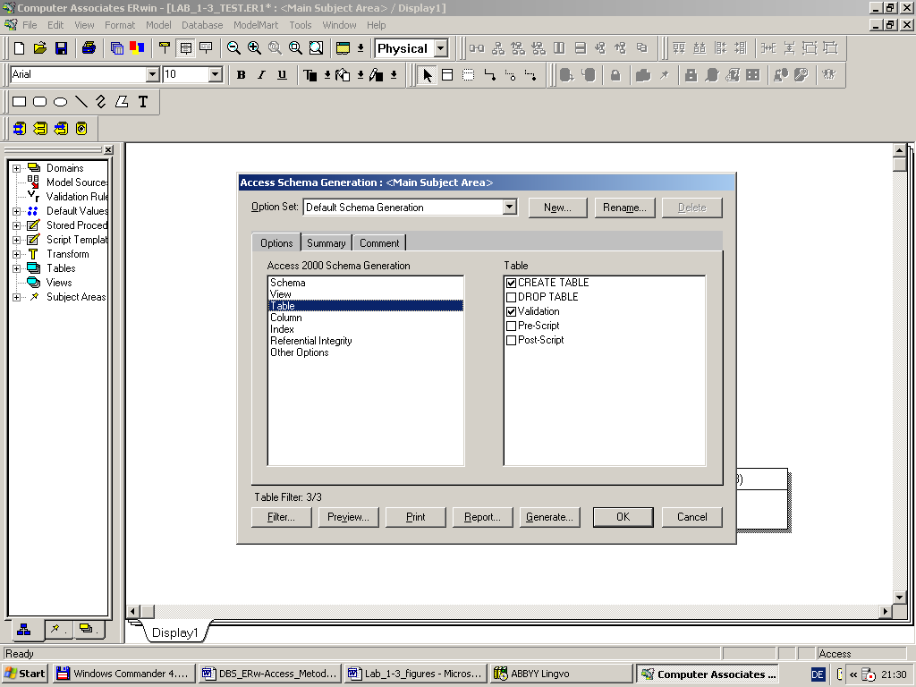Click the model explorer tab with hierarchy icon

tap(24, 629)
